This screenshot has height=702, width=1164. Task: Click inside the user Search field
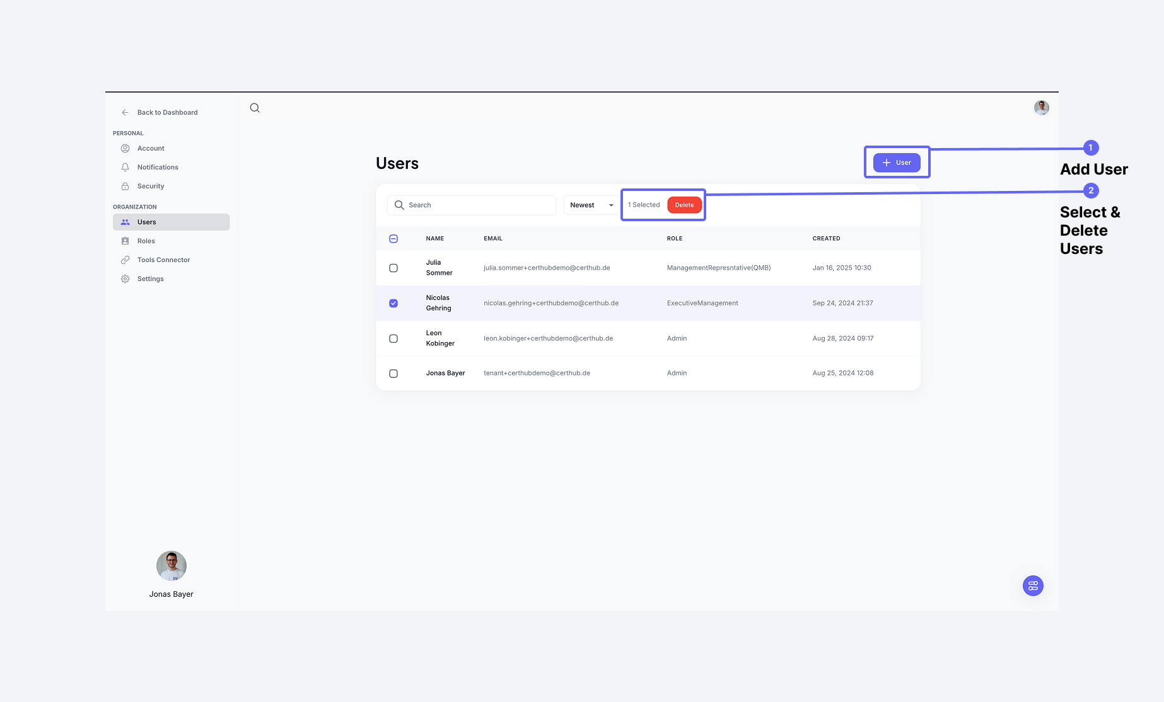click(x=472, y=205)
